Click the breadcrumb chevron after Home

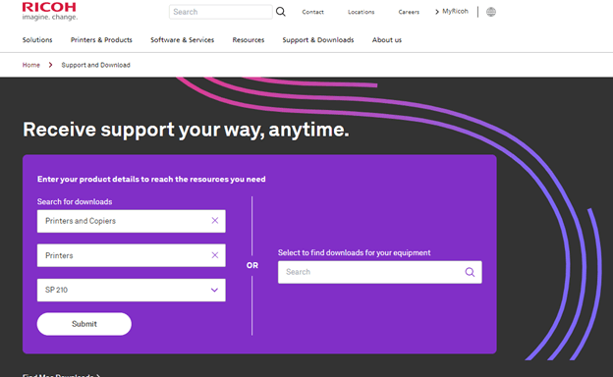pos(50,65)
